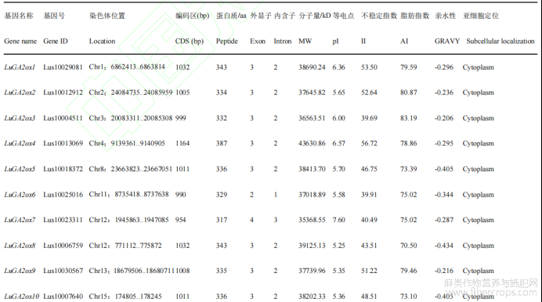This screenshot has height=302, width=542.
Task: Click molecular weight value 43630.86
Action: (312, 143)
